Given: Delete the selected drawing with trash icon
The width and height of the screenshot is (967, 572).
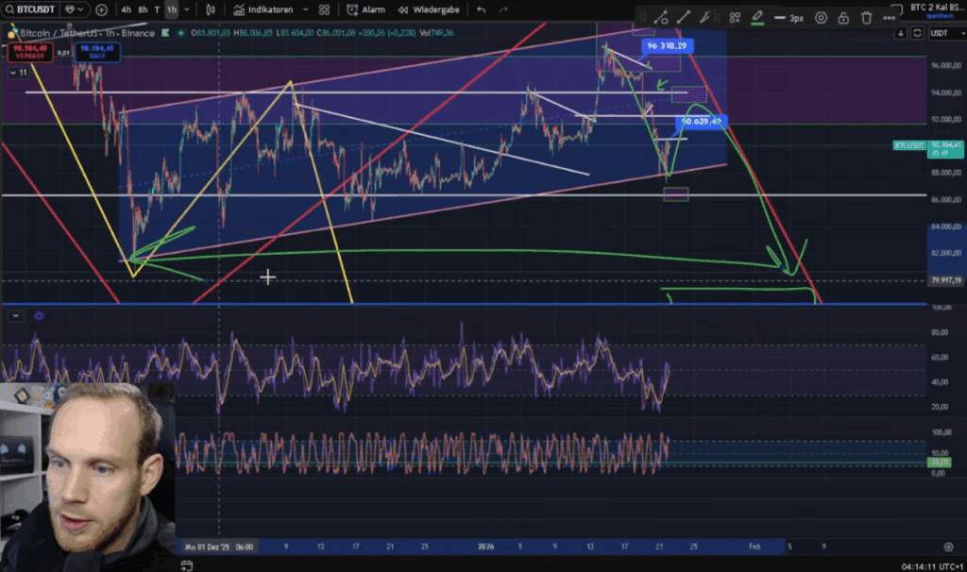Looking at the screenshot, I should (866, 18).
